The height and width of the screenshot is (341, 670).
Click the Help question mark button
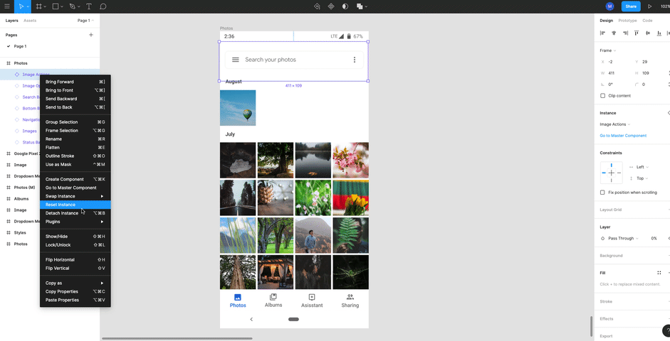[666, 331]
